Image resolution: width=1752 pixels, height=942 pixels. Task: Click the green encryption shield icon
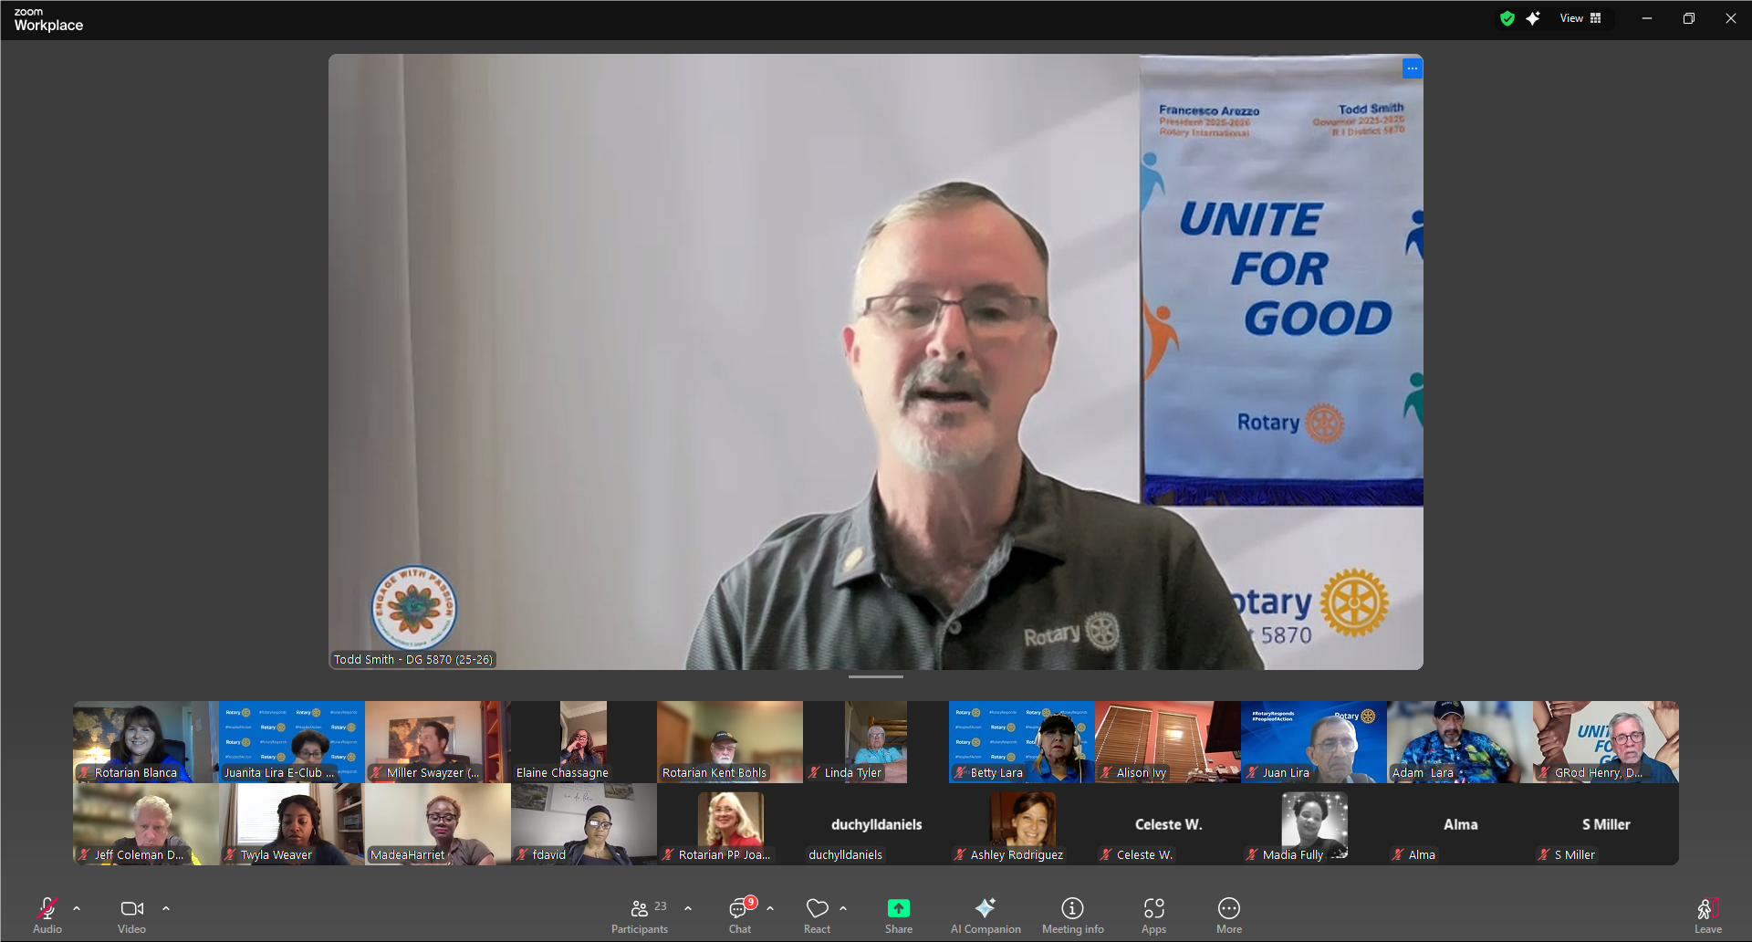click(x=1507, y=18)
